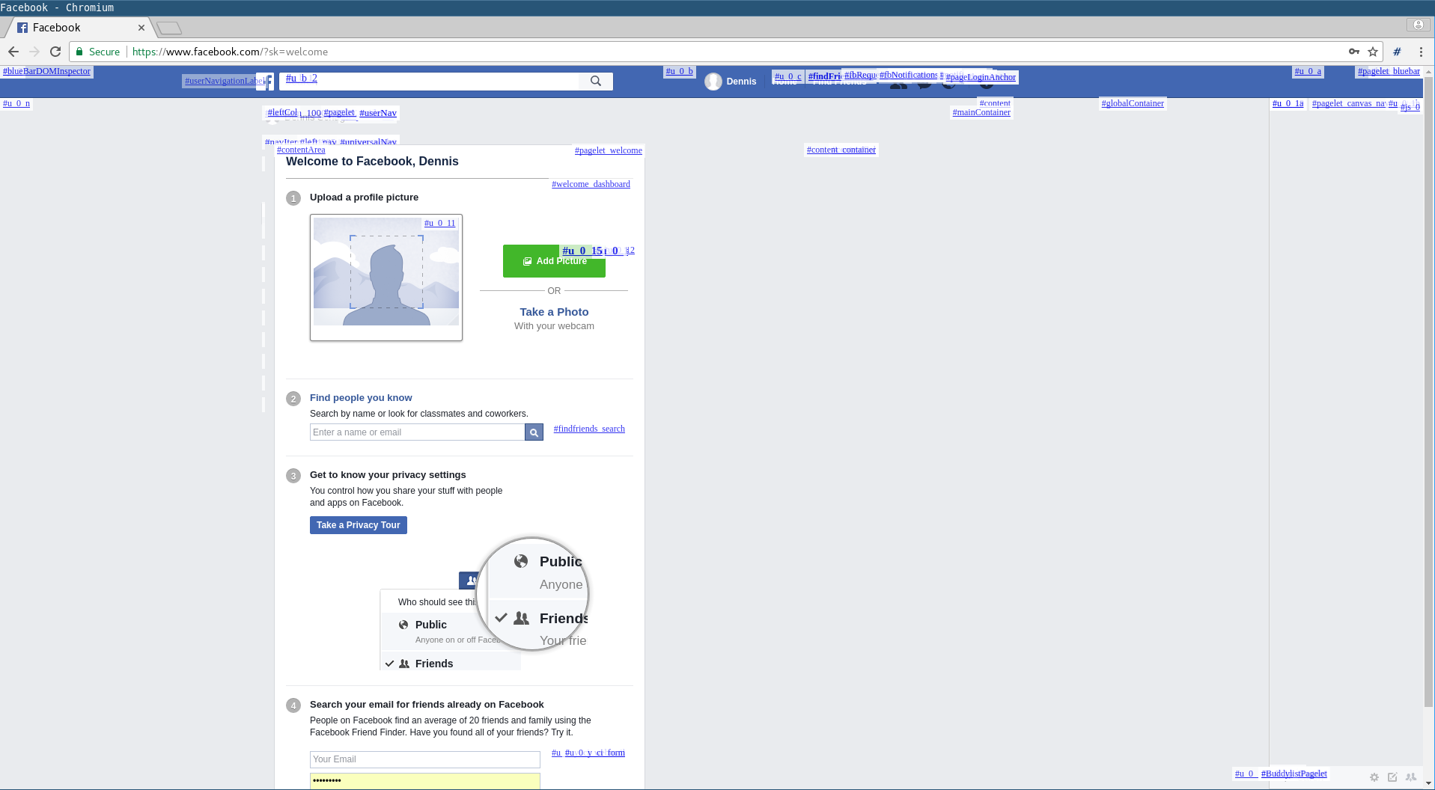Click the browser address bar URL

tap(230, 52)
